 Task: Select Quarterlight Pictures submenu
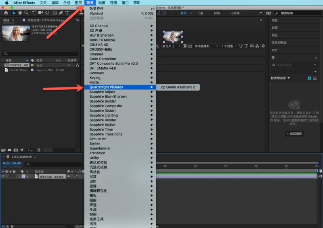click(x=120, y=87)
